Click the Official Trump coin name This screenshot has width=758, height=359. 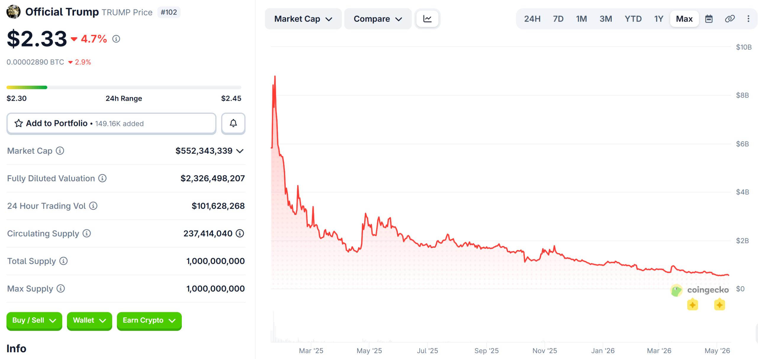(x=62, y=12)
